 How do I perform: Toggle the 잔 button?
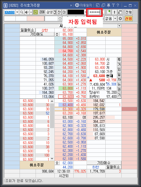click(x=59, y=12)
